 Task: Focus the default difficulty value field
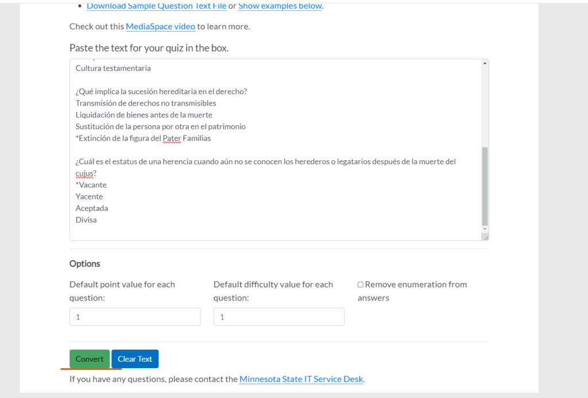point(278,317)
